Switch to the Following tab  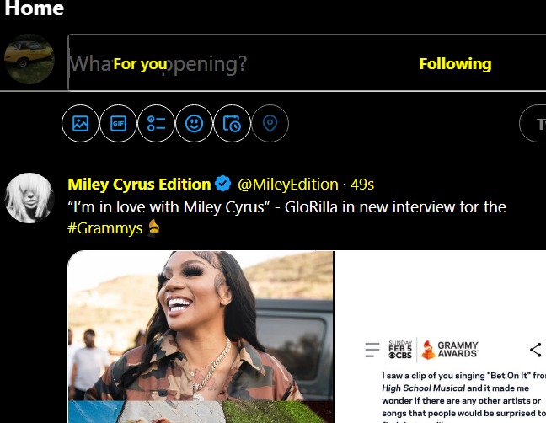[455, 64]
